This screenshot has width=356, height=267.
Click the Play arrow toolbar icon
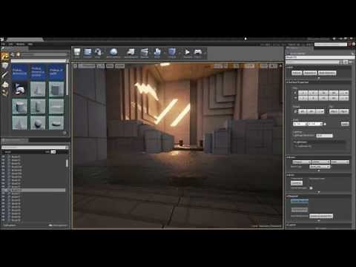188,52
